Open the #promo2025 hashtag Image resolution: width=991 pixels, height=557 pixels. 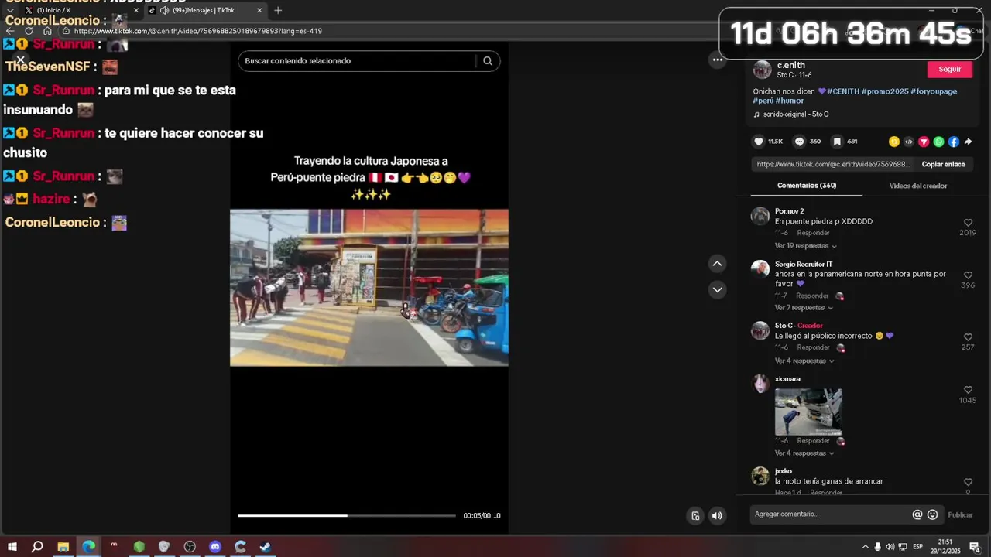pyautogui.click(x=885, y=91)
